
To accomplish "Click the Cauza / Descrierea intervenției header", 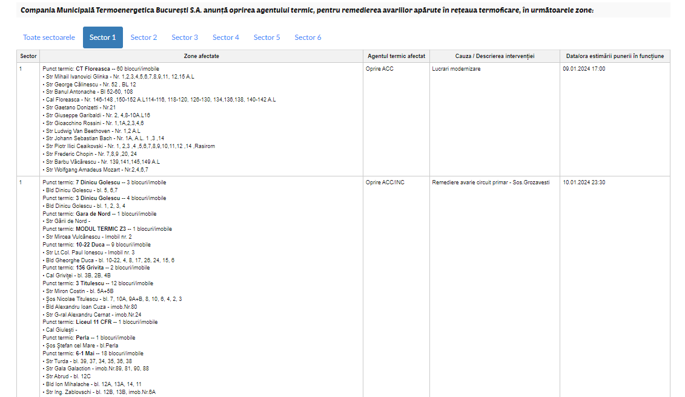I will 494,56.
